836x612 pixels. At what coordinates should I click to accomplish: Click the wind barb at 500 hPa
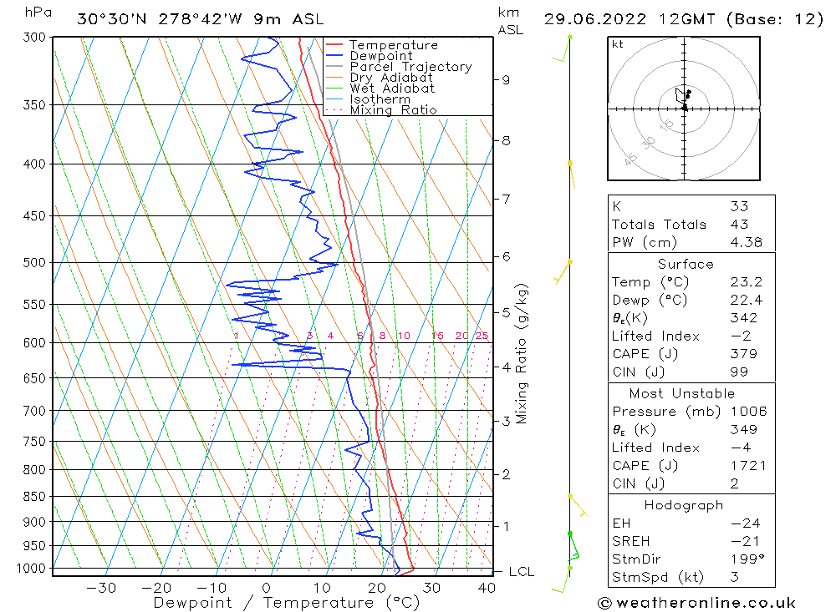tap(563, 272)
